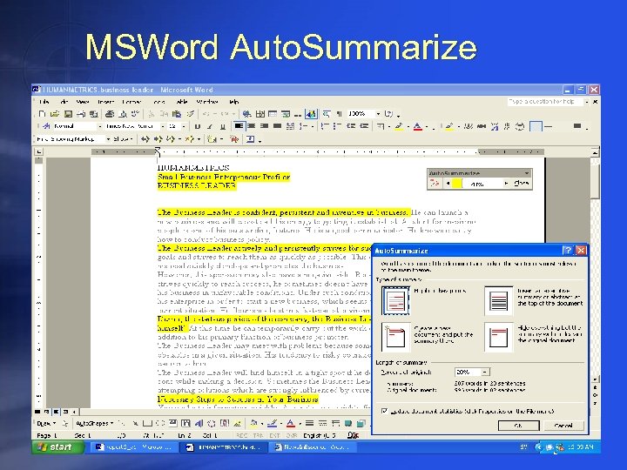Click the New blank document icon

(x=43, y=114)
